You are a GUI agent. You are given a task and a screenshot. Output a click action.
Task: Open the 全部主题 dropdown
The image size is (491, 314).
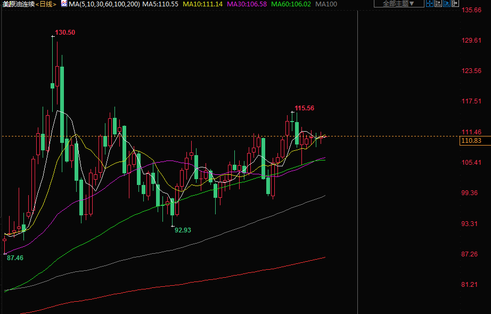(399, 4)
